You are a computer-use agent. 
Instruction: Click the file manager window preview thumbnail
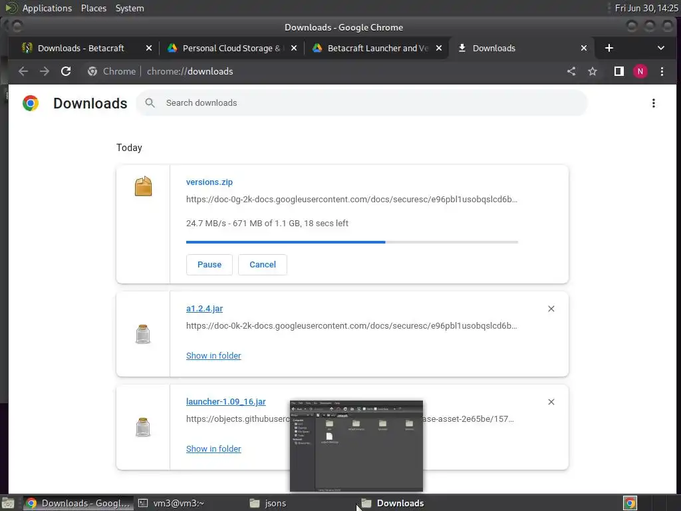[356, 446]
